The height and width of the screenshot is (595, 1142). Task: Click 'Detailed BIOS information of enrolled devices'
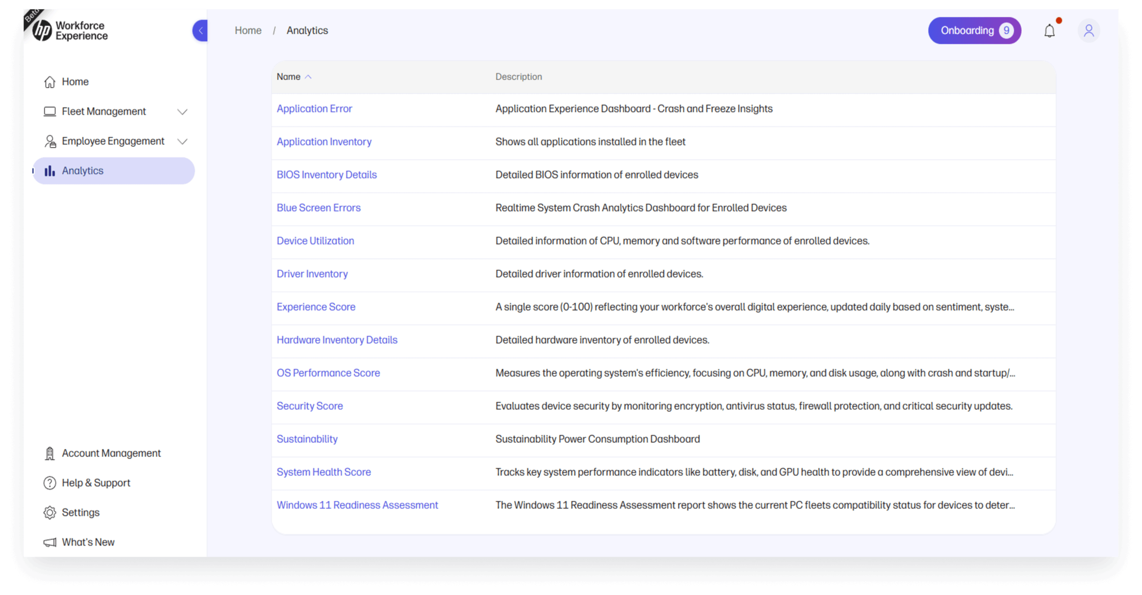(597, 174)
